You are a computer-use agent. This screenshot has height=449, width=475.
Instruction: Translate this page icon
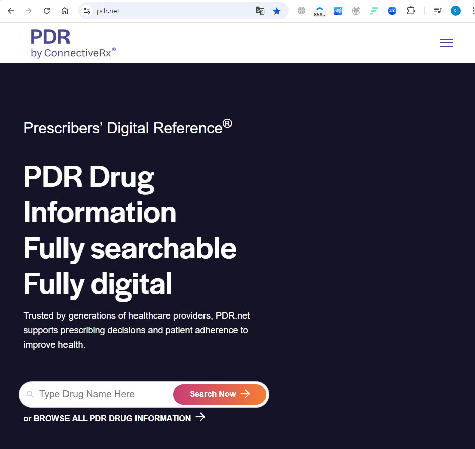[x=260, y=11]
